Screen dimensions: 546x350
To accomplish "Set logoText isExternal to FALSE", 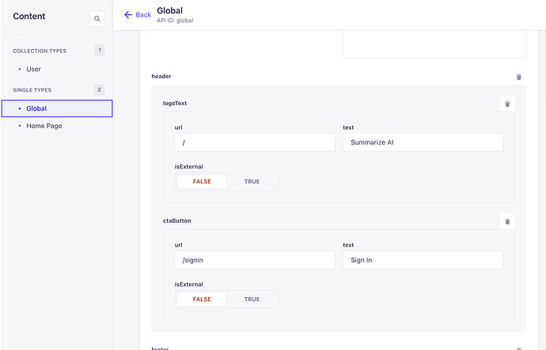I will (x=202, y=182).
